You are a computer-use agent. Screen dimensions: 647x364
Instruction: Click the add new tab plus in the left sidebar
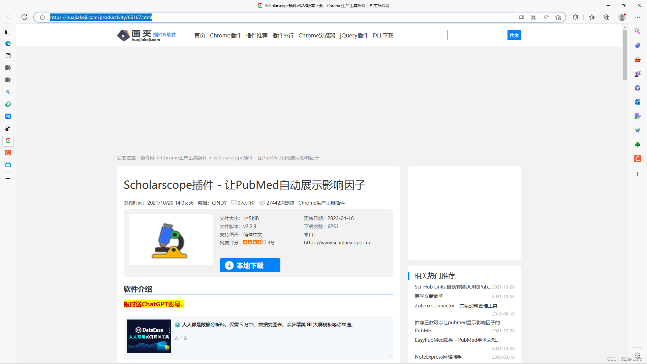(x=8, y=179)
